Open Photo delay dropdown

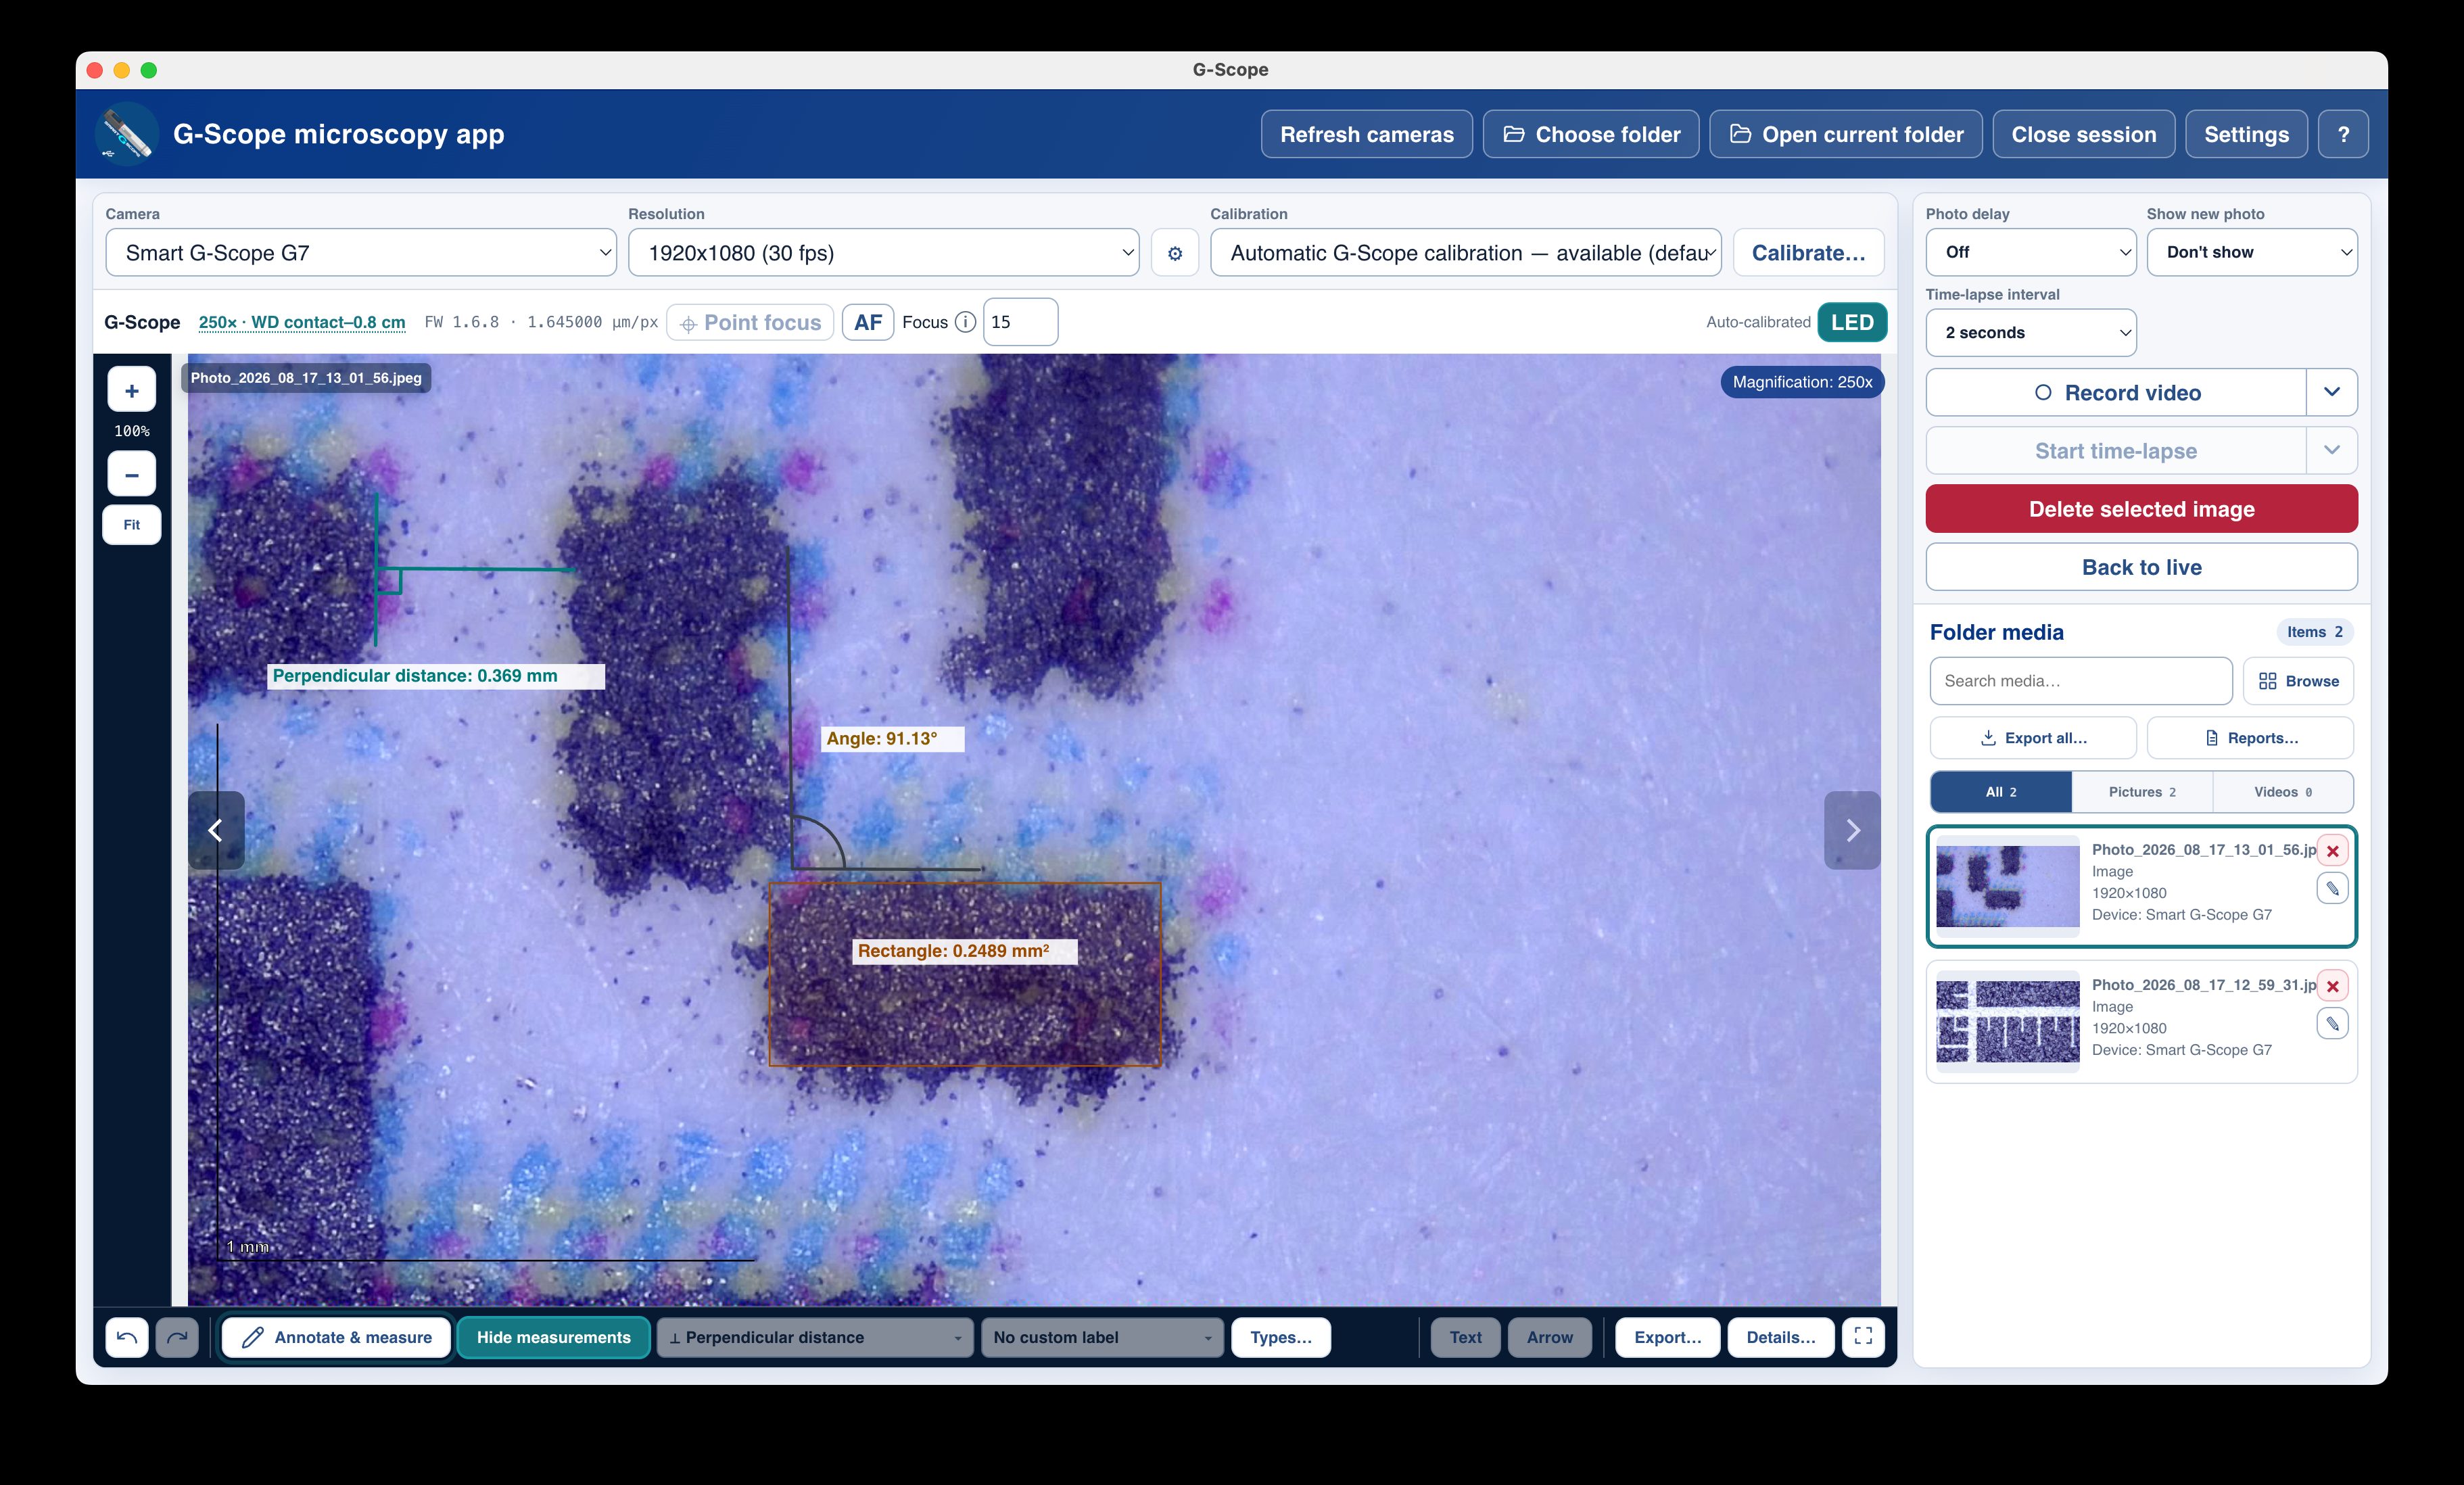(x=2031, y=252)
